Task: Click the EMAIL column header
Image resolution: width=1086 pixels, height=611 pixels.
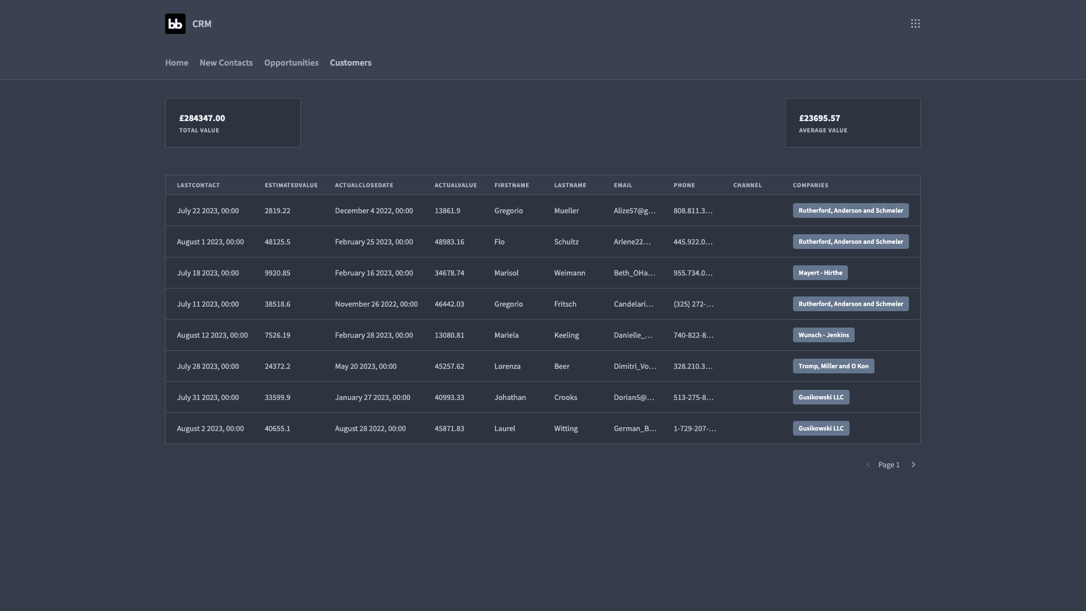Action: [x=623, y=186]
